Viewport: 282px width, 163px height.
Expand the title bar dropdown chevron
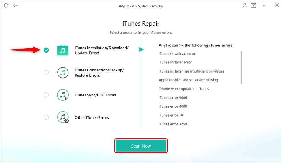click(x=264, y=5)
